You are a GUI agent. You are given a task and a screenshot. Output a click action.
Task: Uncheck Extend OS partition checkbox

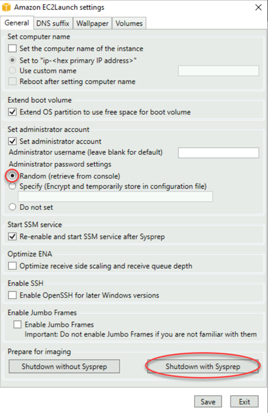(x=12, y=112)
